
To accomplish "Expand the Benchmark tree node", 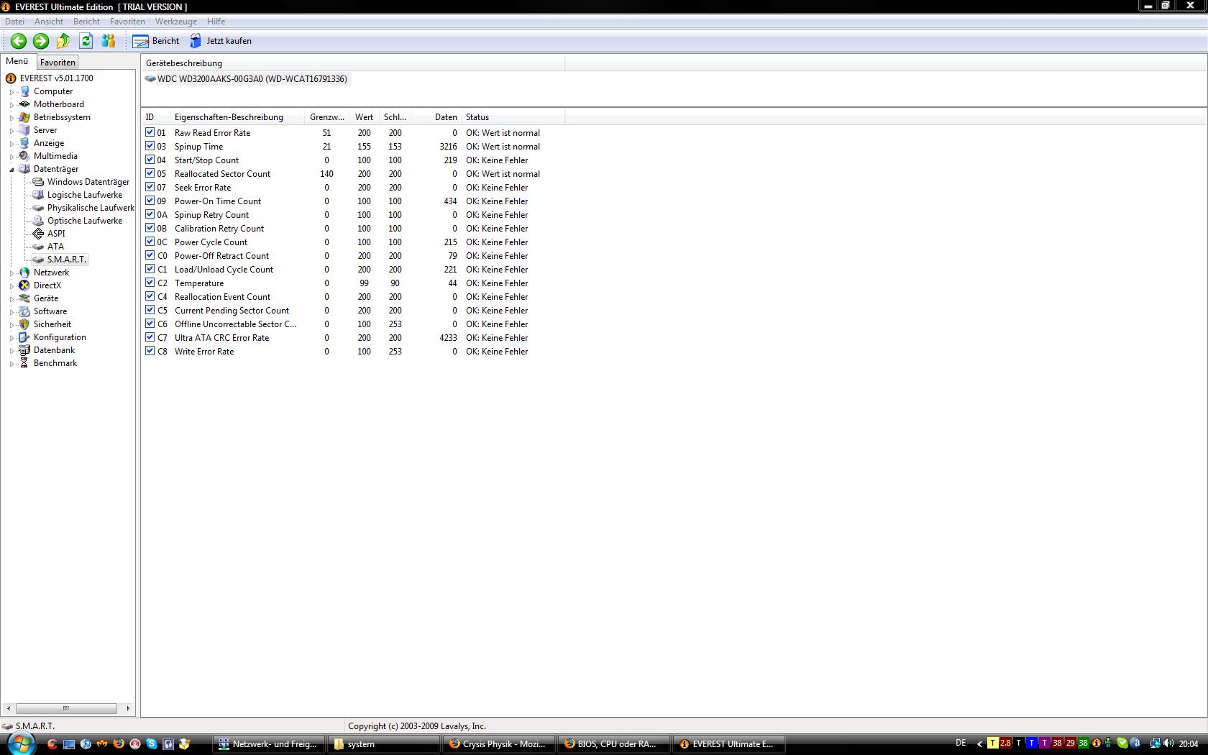I will tap(12, 364).
